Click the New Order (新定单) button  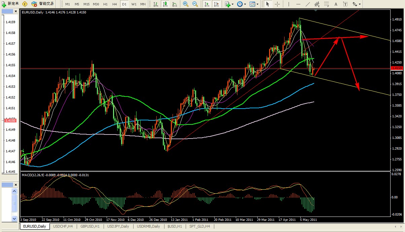click(10, 4)
